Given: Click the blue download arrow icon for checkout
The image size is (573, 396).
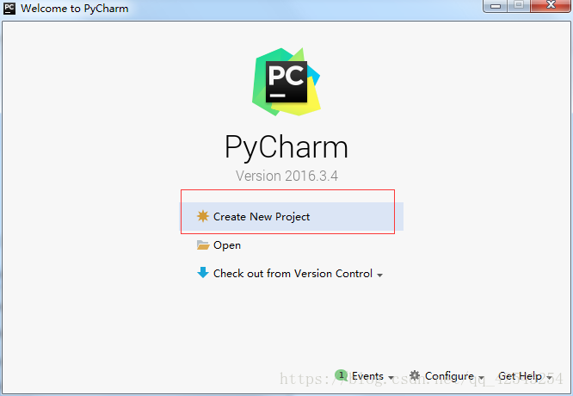Looking at the screenshot, I should click(203, 273).
